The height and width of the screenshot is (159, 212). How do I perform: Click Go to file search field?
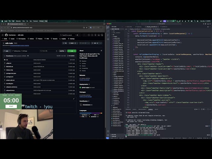(x=49, y=51)
